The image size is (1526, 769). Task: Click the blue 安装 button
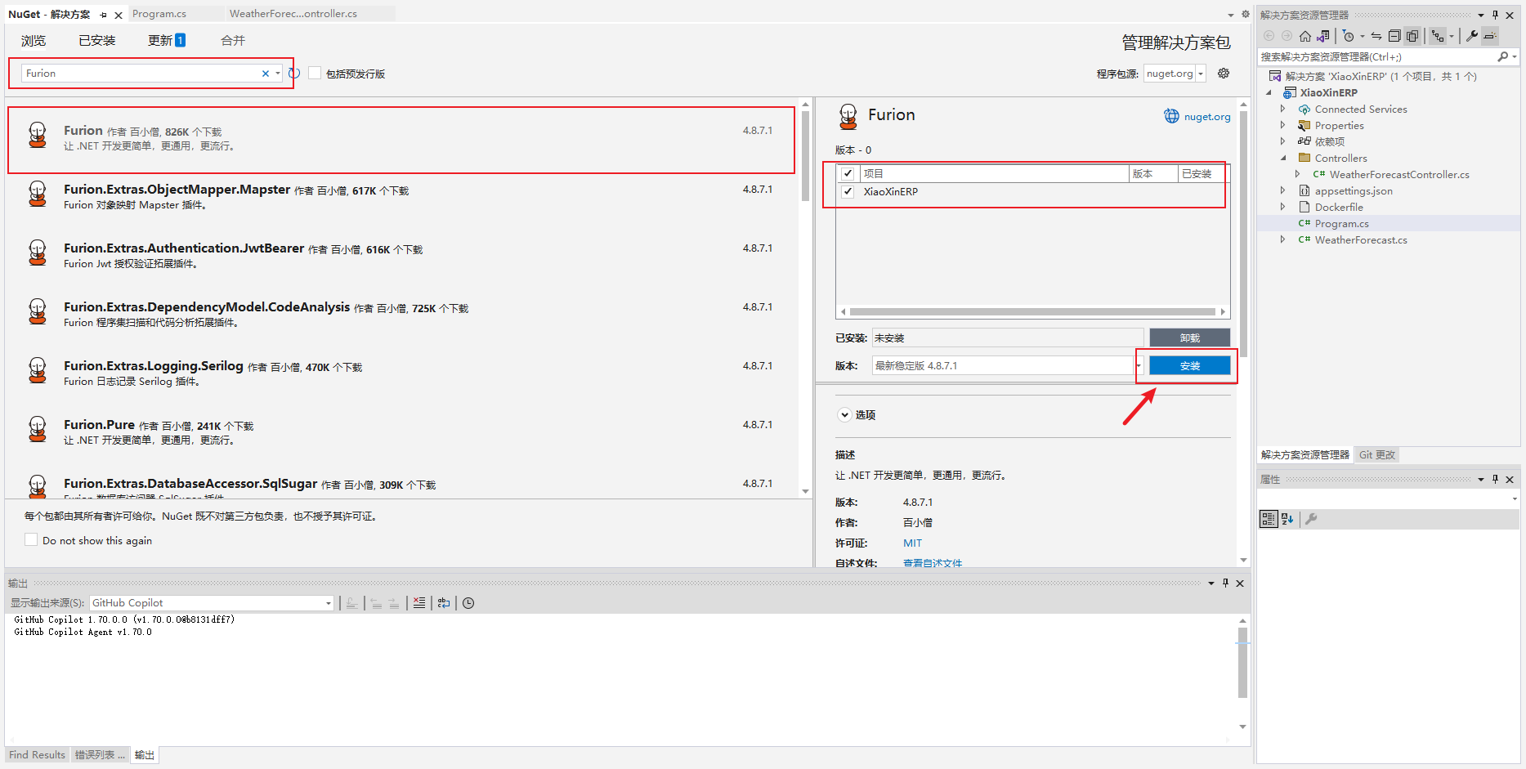click(1189, 366)
